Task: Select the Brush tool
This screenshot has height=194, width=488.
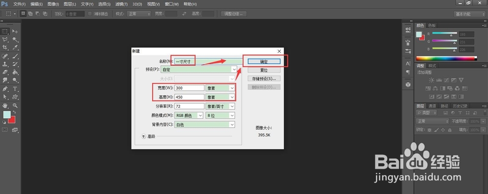Action: pyautogui.click(x=15, y=56)
